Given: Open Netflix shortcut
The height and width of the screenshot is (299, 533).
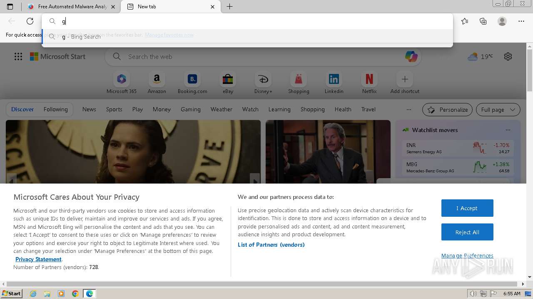Looking at the screenshot, I should tap(369, 83).
